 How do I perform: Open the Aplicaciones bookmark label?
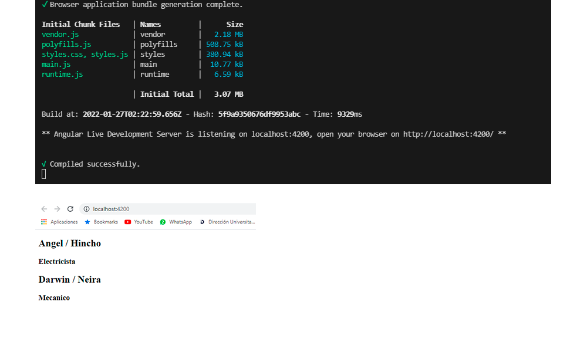click(x=64, y=222)
